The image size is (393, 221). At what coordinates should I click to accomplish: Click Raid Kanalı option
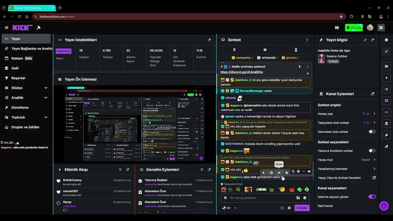[325, 206]
